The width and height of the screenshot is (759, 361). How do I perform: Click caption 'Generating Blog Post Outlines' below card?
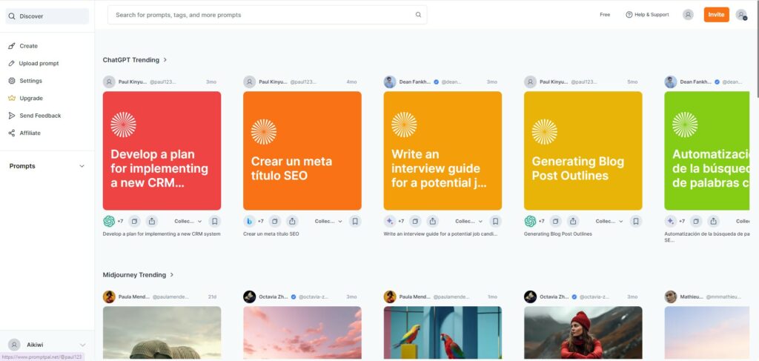(x=557, y=234)
